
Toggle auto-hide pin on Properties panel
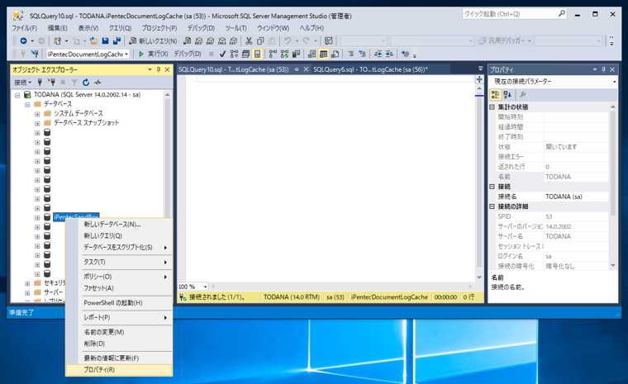(603, 70)
